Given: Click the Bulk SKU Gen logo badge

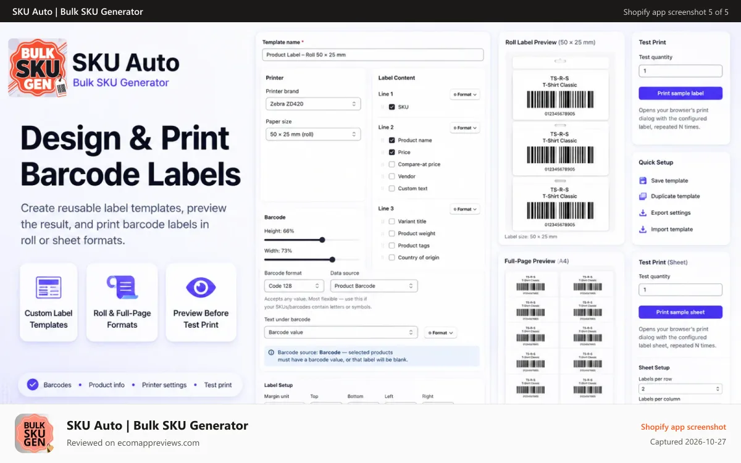Looking at the screenshot, I should pyautogui.click(x=37, y=68).
